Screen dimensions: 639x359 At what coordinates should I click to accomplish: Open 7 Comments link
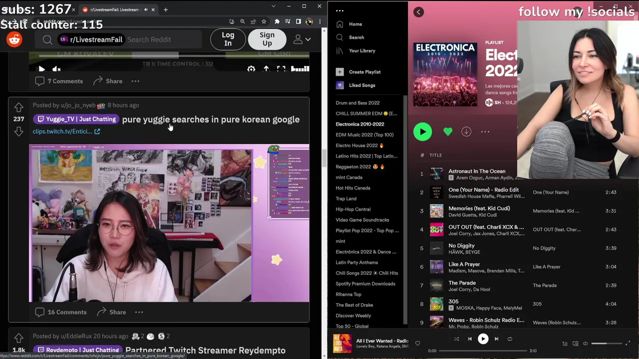(x=59, y=81)
